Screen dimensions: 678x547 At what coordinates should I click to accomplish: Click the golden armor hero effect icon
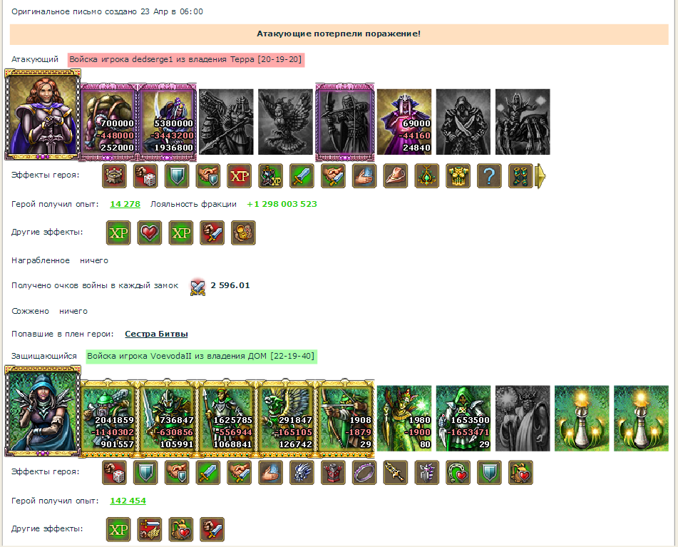click(x=458, y=176)
